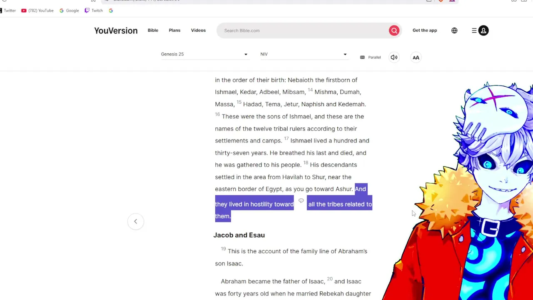This screenshot has height=300, width=533.
Task: Expand the NIV version dropdown
Action: pos(304,54)
